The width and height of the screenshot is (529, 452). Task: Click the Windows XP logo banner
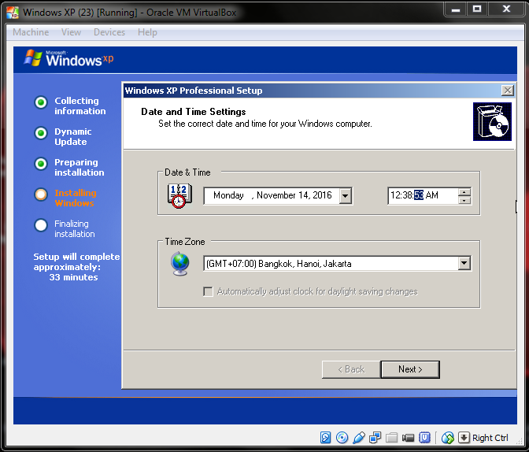pyautogui.click(x=68, y=58)
